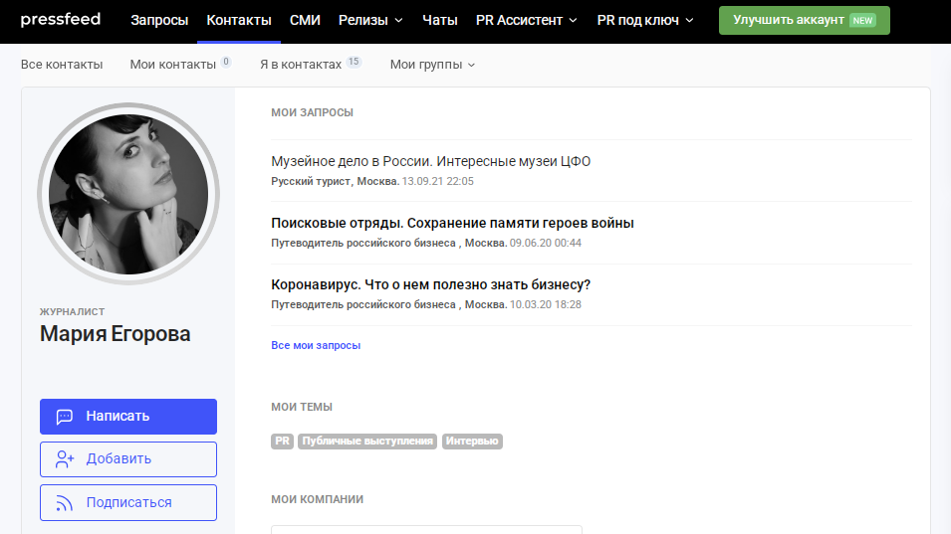
Task: Expand the PR Ассистент dropdown
Action: (x=527, y=20)
